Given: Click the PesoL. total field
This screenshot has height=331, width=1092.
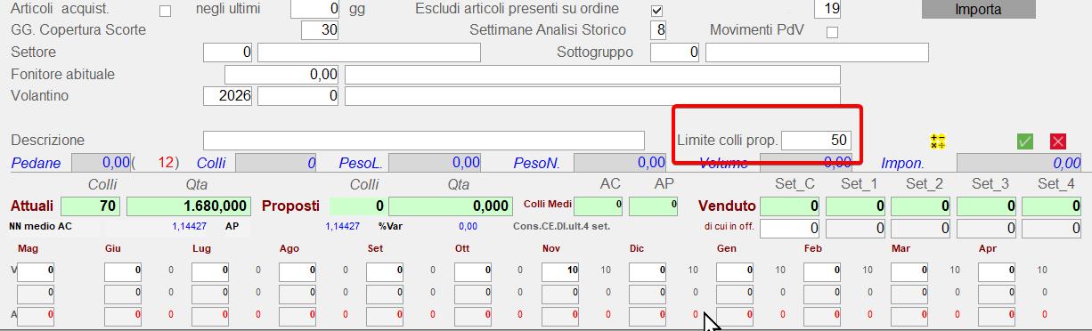Looking at the screenshot, I should pos(436,163).
